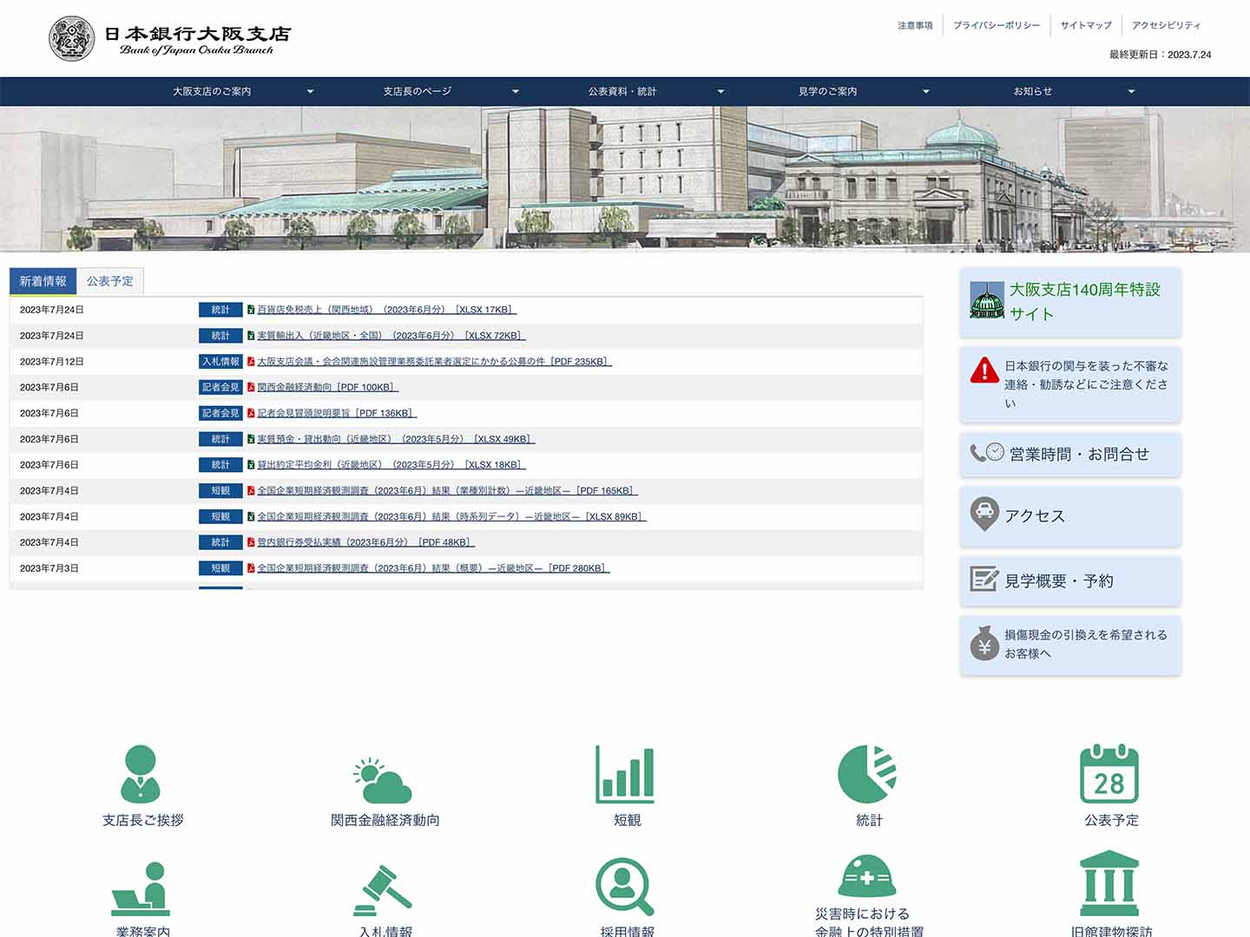The height and width of the screenshot is (937, 1250).
Task: Open the 注意事項 header link
Action: (915, 25)
